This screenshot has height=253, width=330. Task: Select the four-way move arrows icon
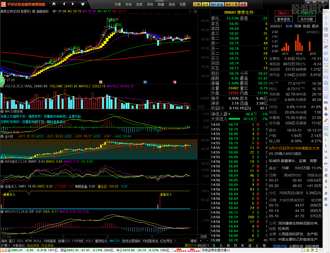click(x=326, y=115)
